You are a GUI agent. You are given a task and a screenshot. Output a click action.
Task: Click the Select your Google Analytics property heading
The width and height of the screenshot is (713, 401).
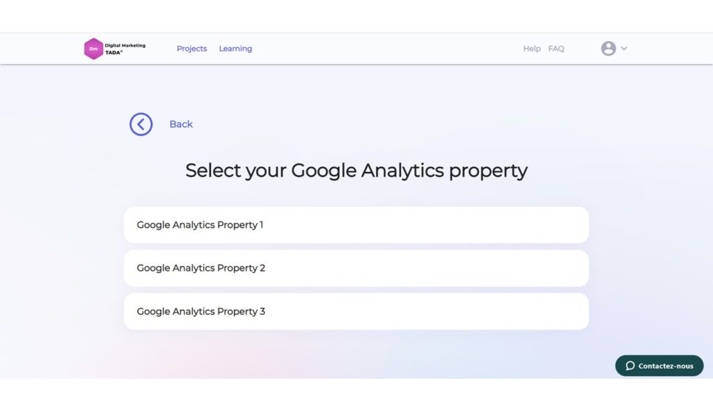tap(356, 171)
